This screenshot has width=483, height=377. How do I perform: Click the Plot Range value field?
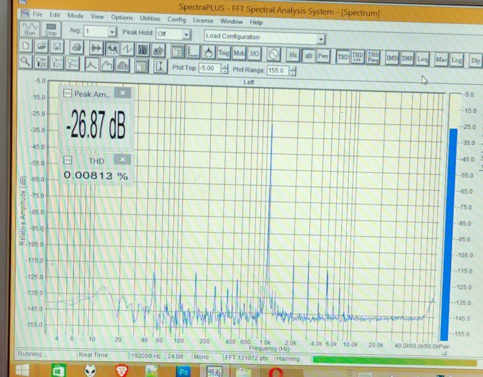[278, 71]
